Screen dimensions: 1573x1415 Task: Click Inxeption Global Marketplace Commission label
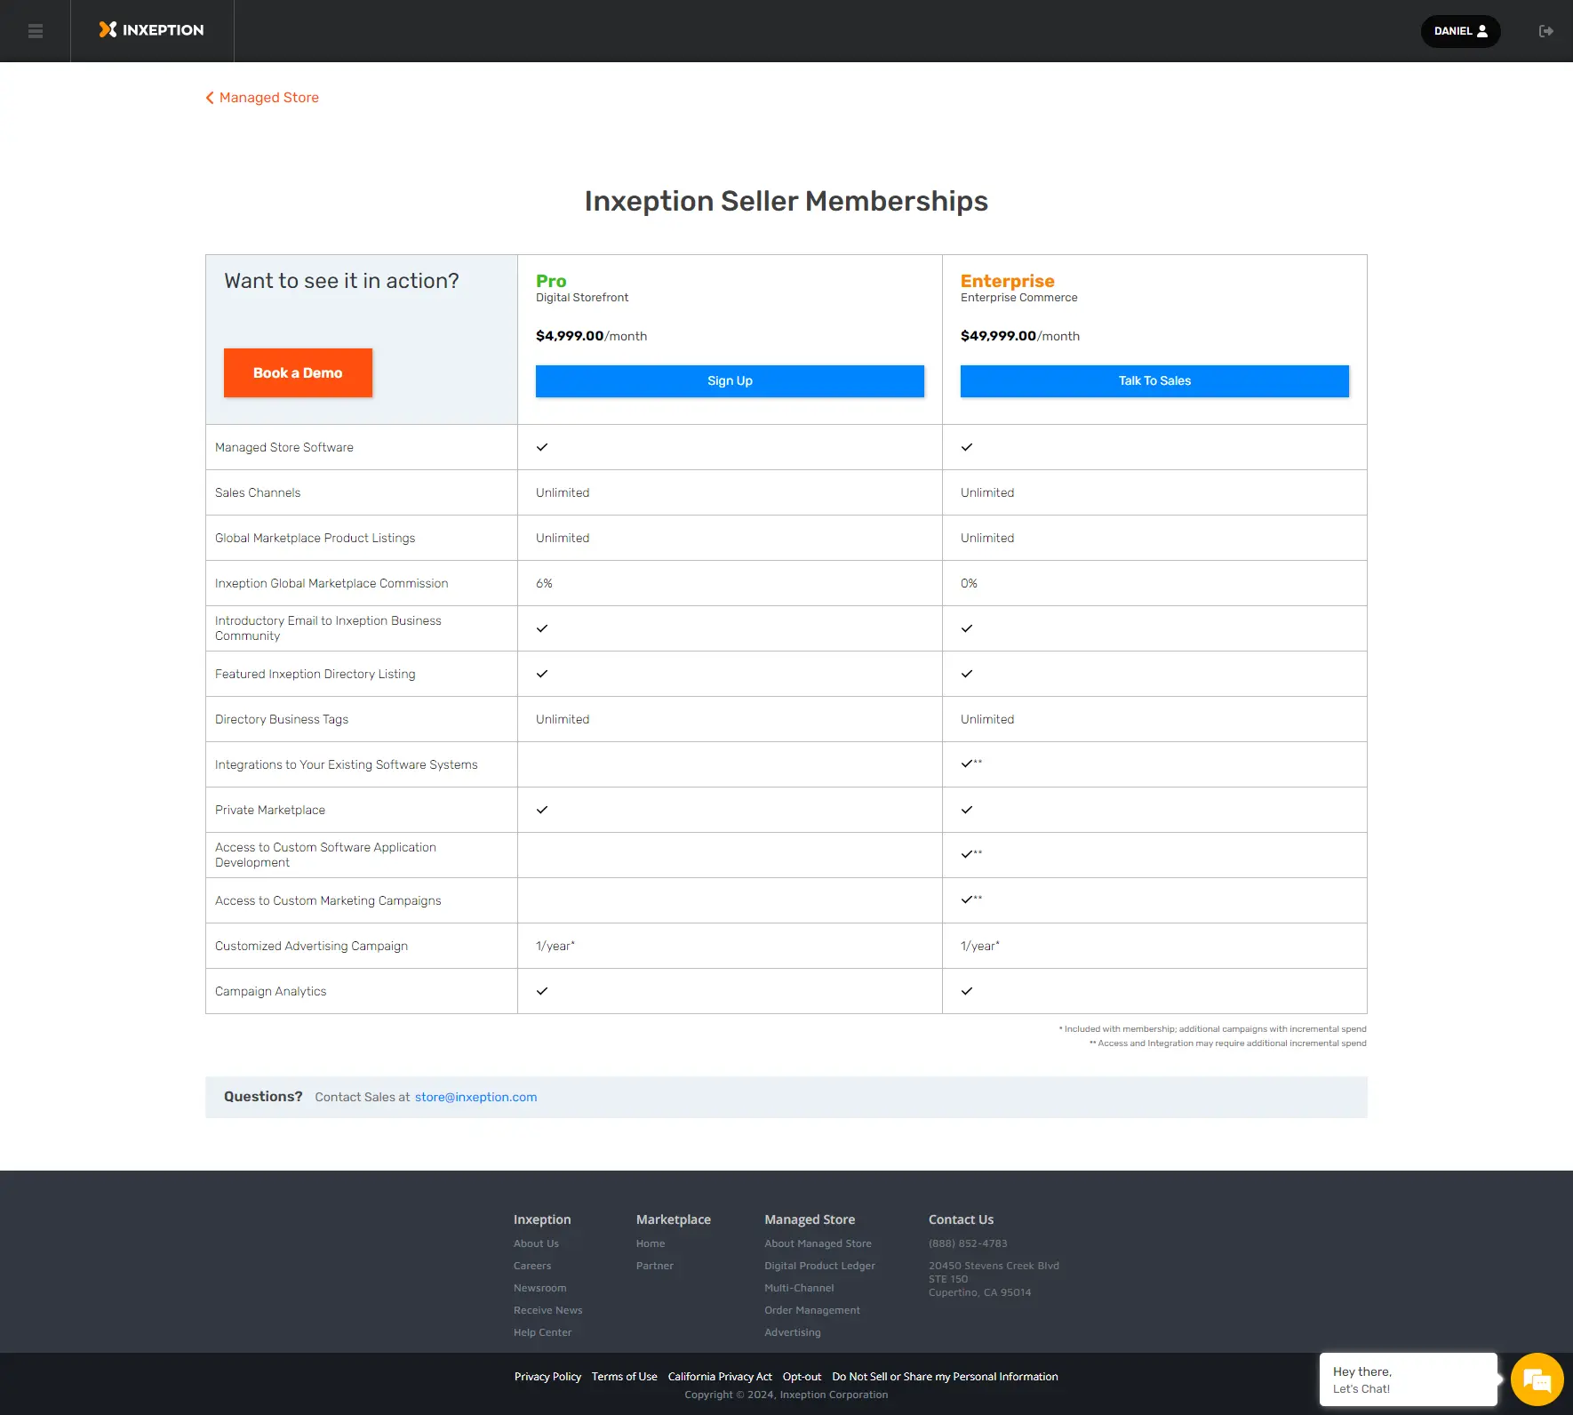click(x=331, y=584)
